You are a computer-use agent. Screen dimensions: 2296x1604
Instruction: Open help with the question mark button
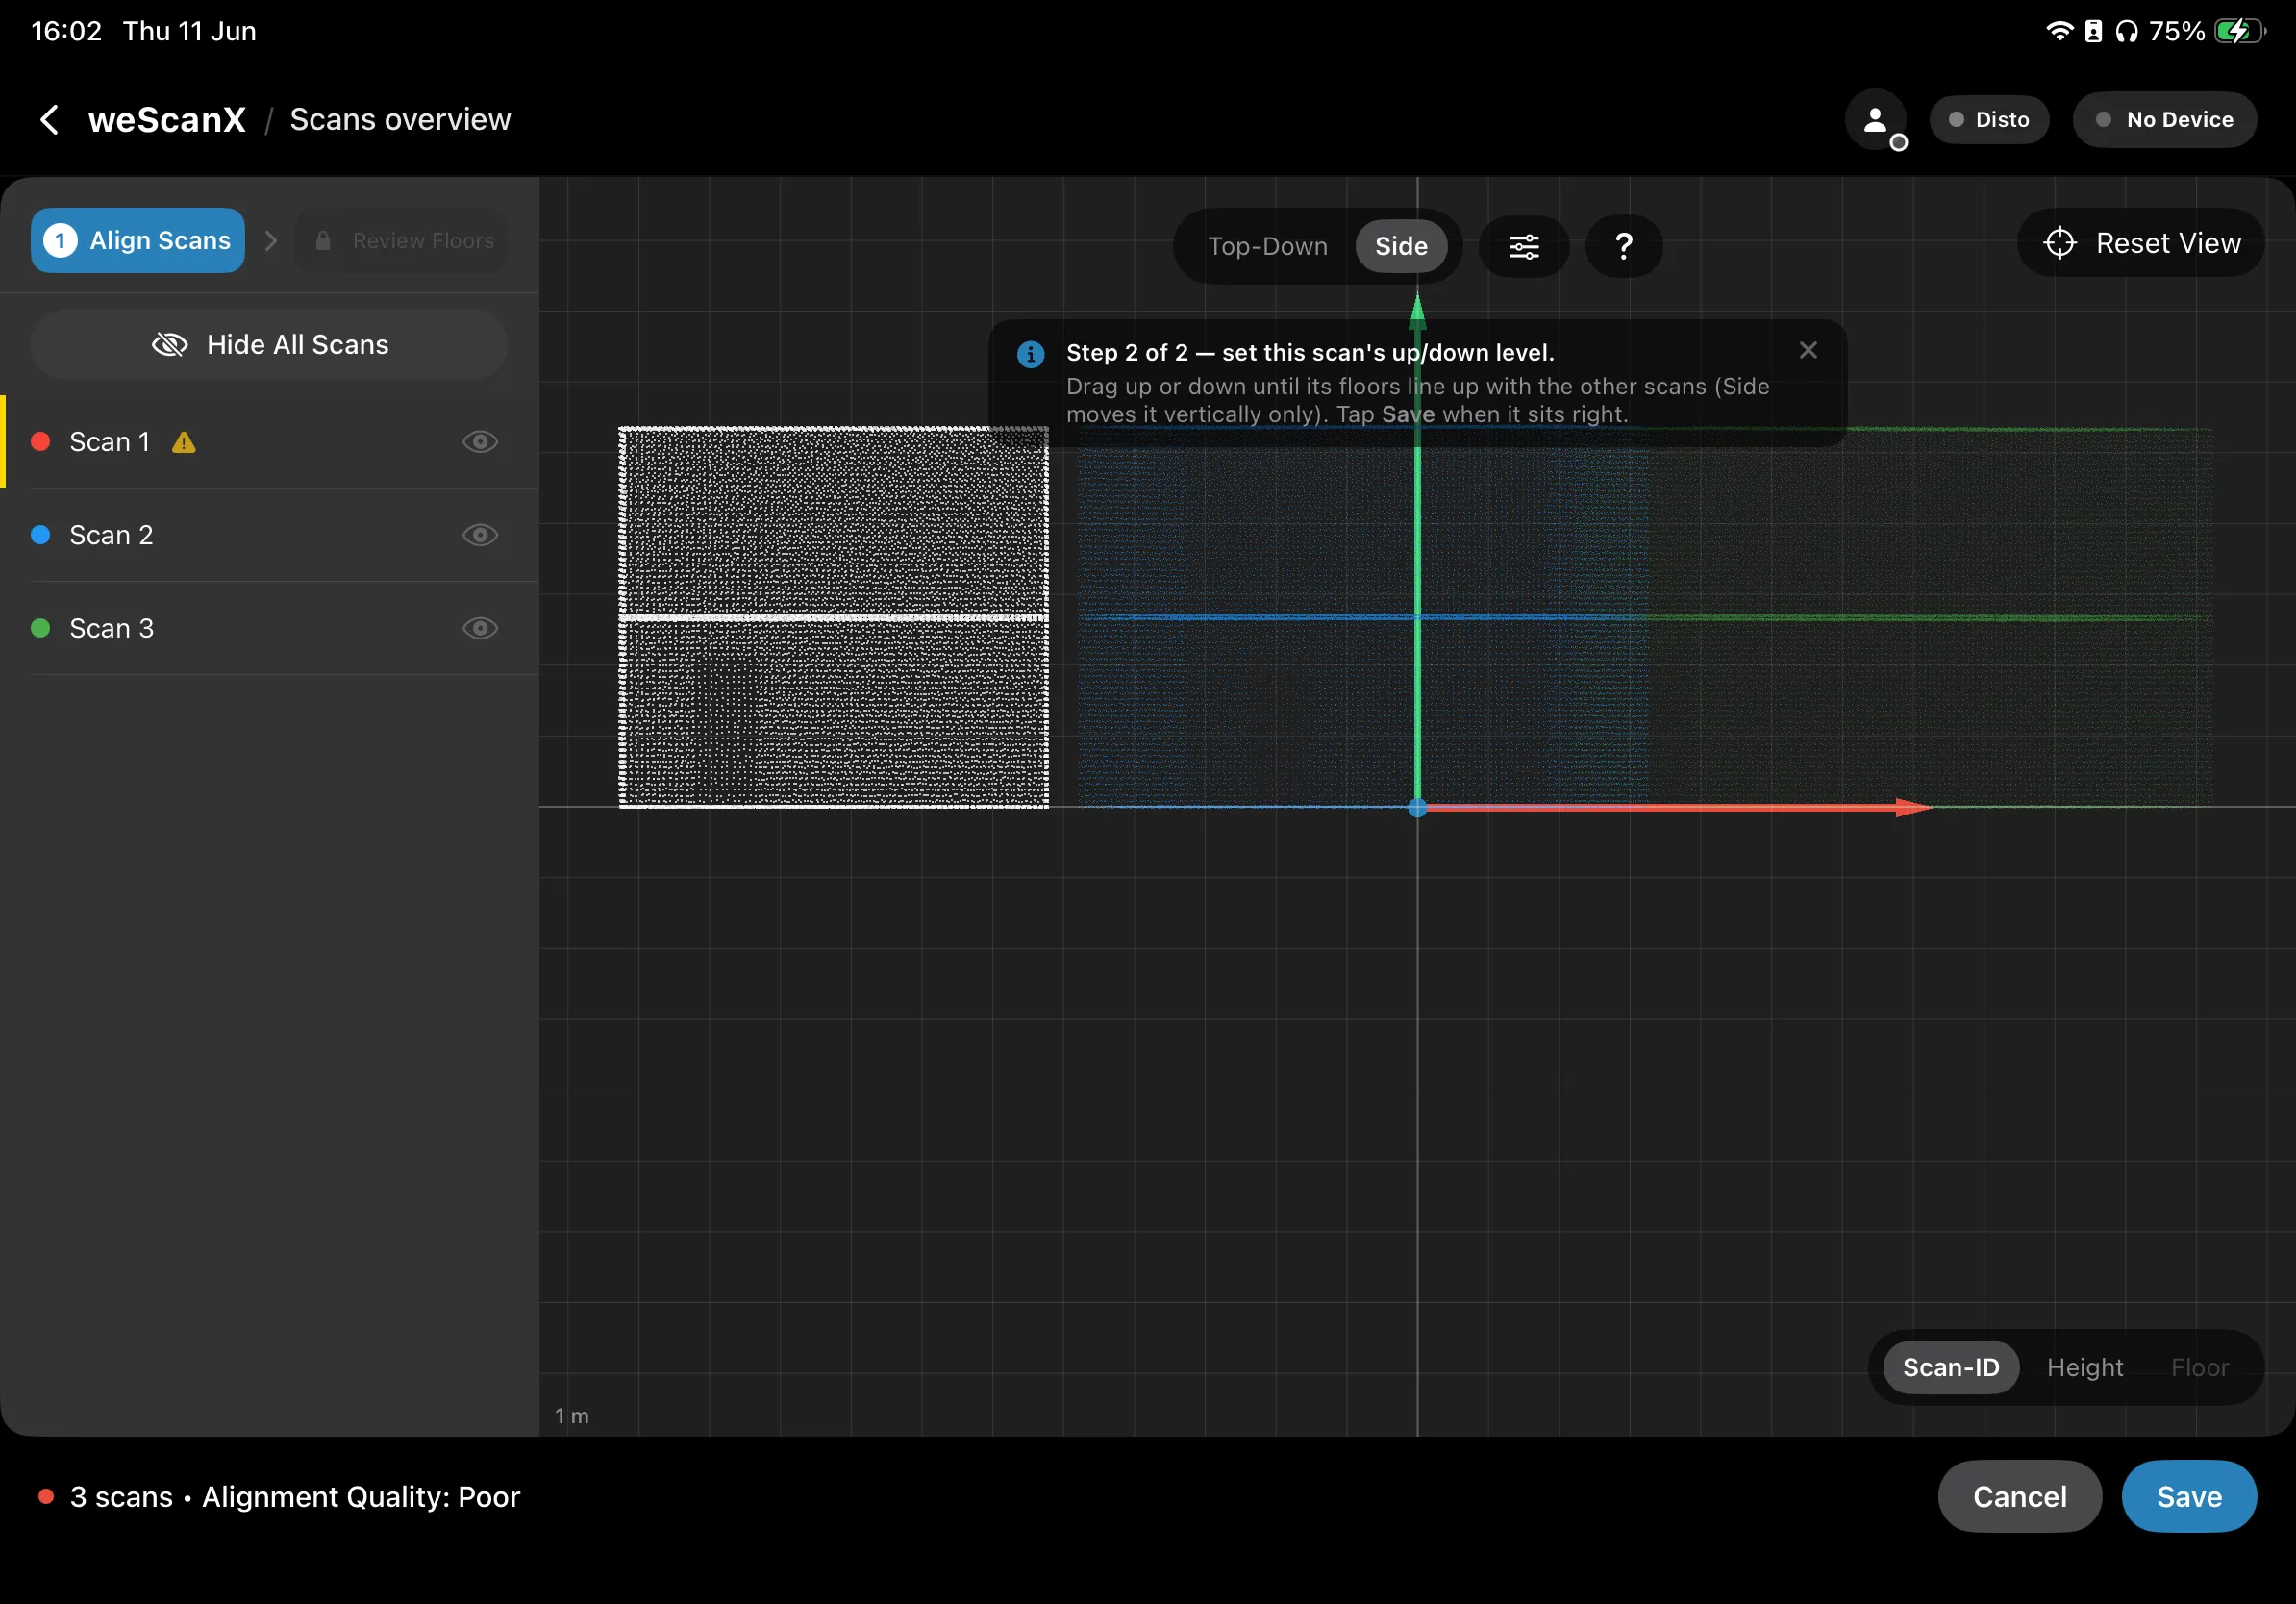pos(1623,246)
